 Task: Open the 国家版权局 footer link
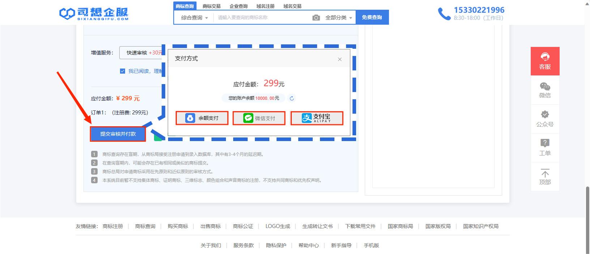point(438,226)
